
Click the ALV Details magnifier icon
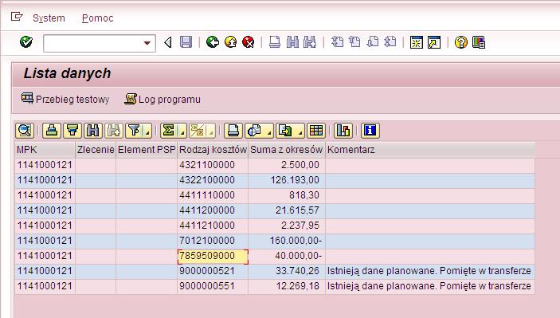[x=25, y=131]
